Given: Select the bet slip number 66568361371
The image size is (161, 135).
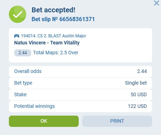Looking at the screenshot, I should 77,19.
